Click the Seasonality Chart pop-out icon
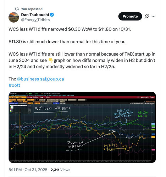Screen dimensions: 166x177 (138, 97)
